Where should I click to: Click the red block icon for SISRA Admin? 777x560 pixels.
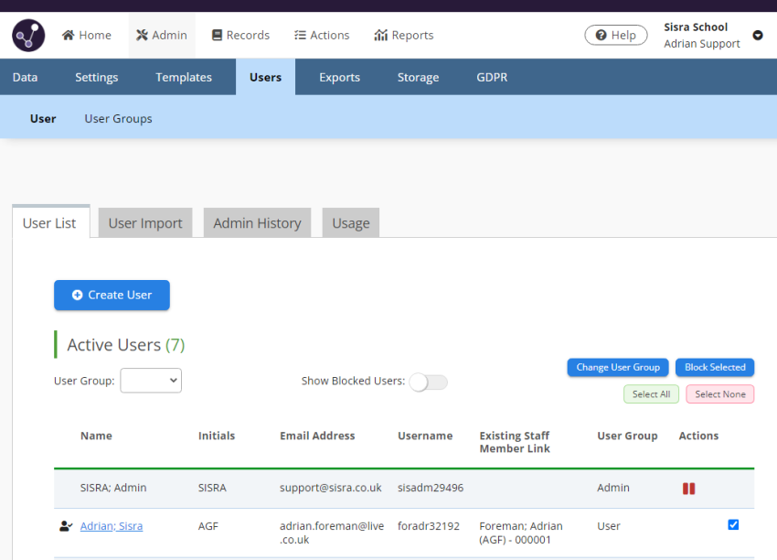point(688,489)
